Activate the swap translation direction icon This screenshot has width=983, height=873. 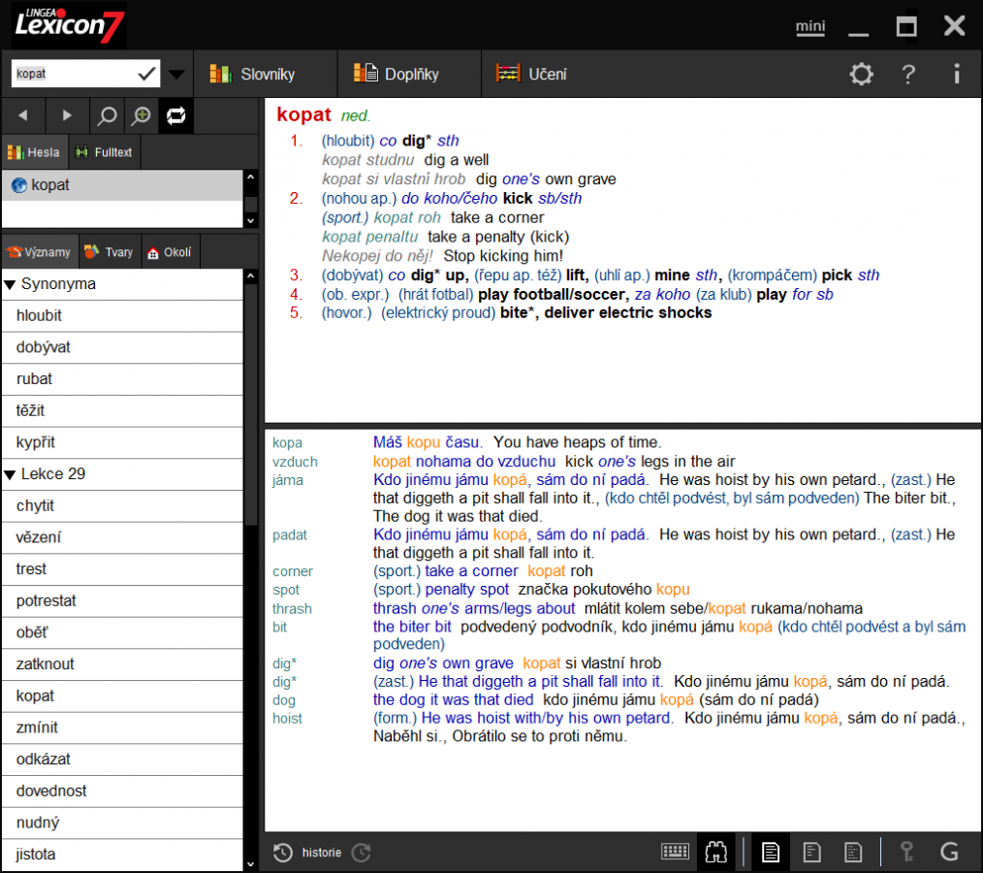175,114
